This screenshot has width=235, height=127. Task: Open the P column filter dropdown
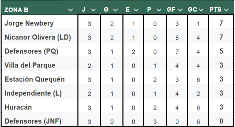point(159,10)
